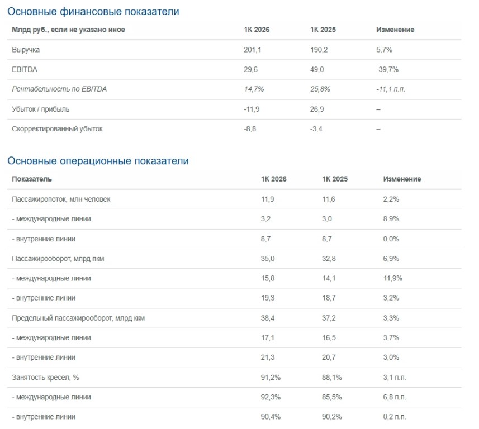Viewport: 479px width, 429px height.
Task: Click the '1К 2026' financial table header
Action: (257, 30)
